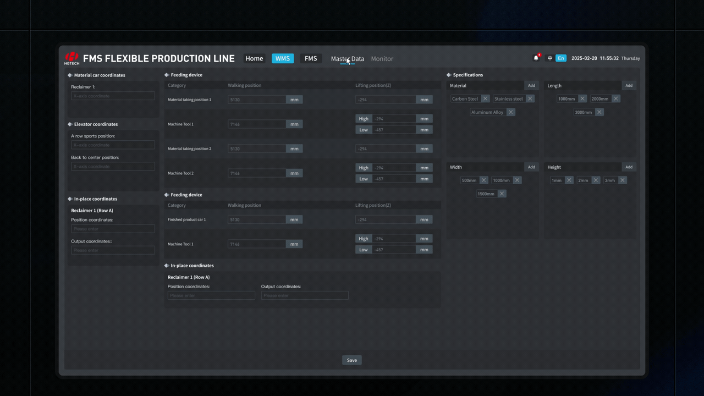Screen dimensions: 704x396
Task: Delete the 2mm height tag
Action: point(596,180)
